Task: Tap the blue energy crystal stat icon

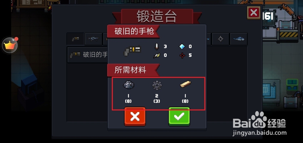Action: [182, 46]
